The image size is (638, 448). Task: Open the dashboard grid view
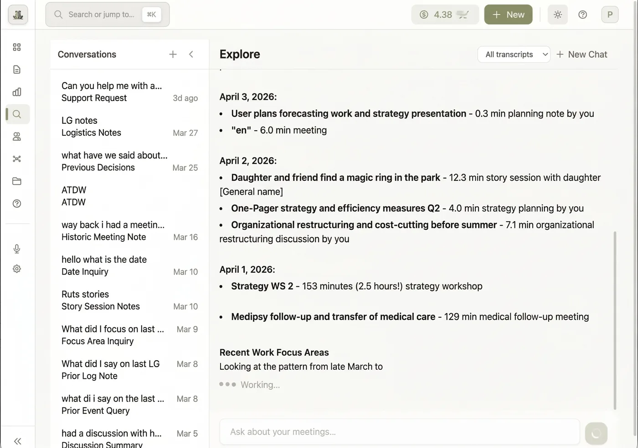(17, 46)
